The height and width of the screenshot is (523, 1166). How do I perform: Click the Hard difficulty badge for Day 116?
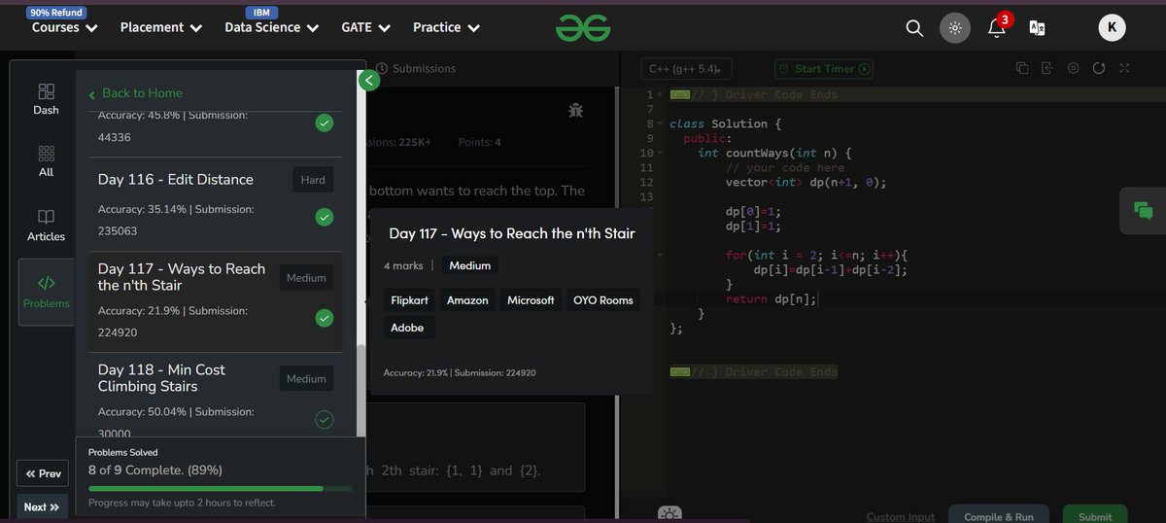(313, 180)
